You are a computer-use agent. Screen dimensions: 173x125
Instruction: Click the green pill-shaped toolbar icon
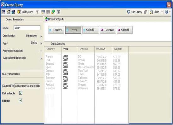(53, 12)
